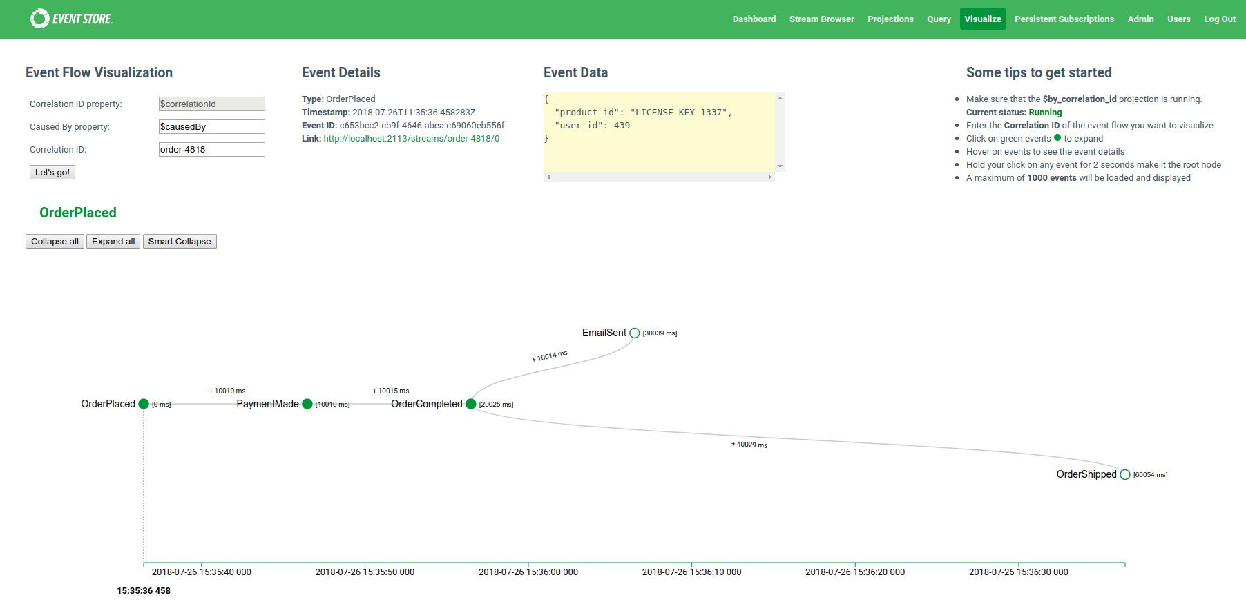Click the Caused By property field
This screenshot has height=604, width=1246.
click(211, 126)
